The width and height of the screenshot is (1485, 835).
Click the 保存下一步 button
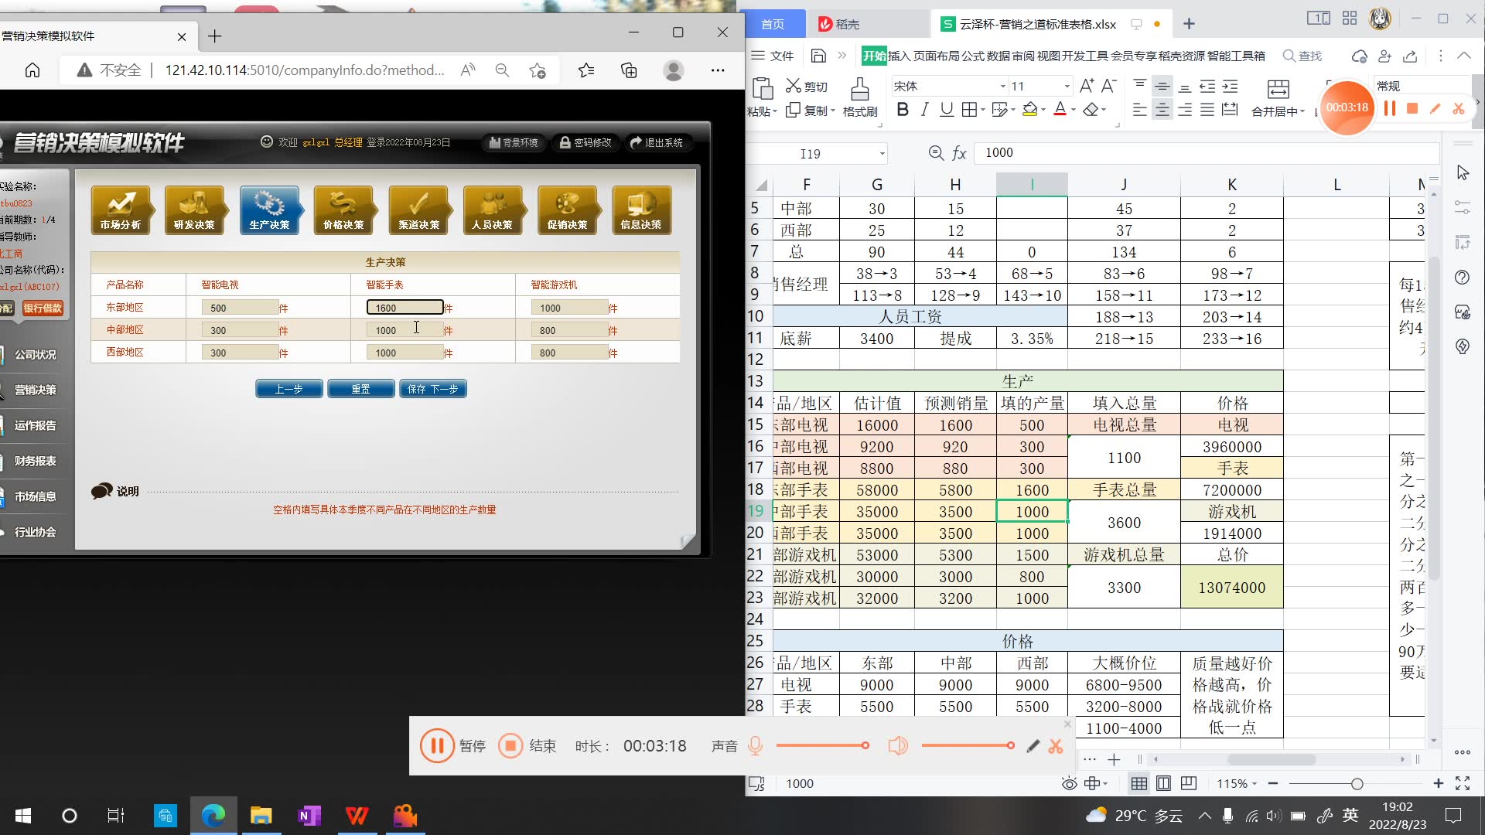click(x=432, y=388)
